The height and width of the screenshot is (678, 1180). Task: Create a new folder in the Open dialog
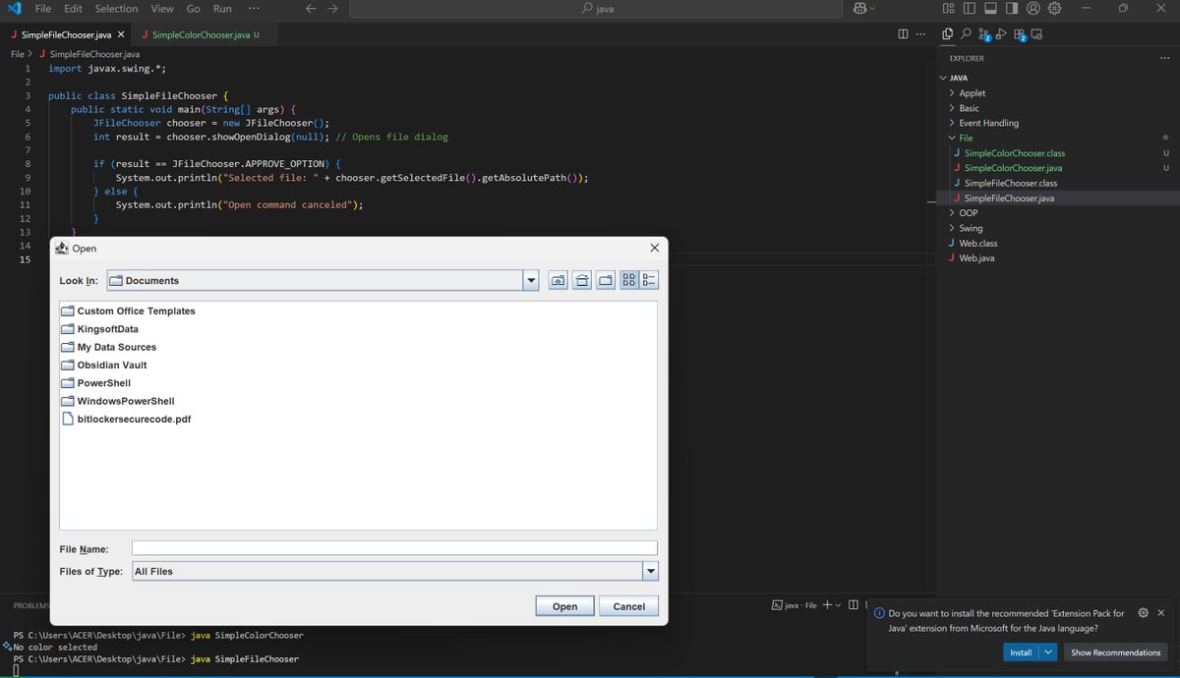(x=606, y=280)
